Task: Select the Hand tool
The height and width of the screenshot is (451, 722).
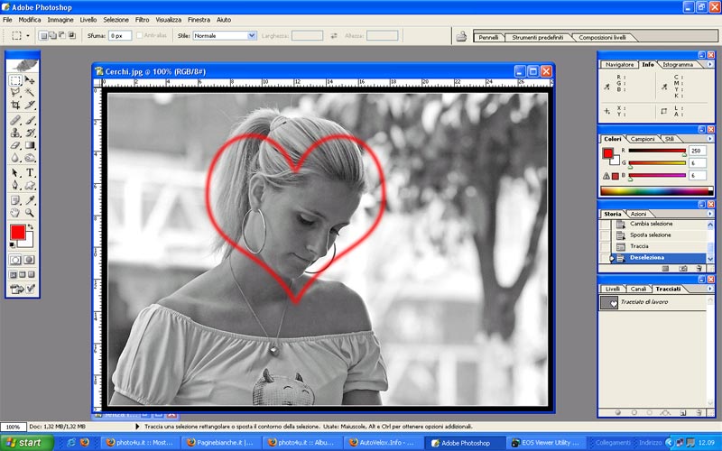Action: coord(15,213)
